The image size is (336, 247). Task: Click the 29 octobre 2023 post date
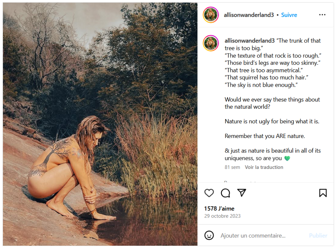222,216
